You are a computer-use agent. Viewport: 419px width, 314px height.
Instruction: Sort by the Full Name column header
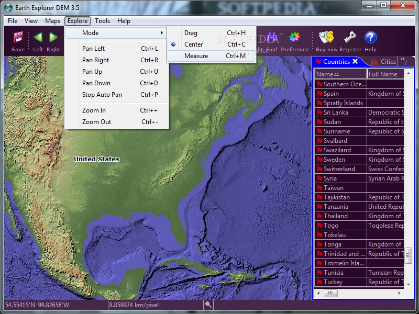385,74
